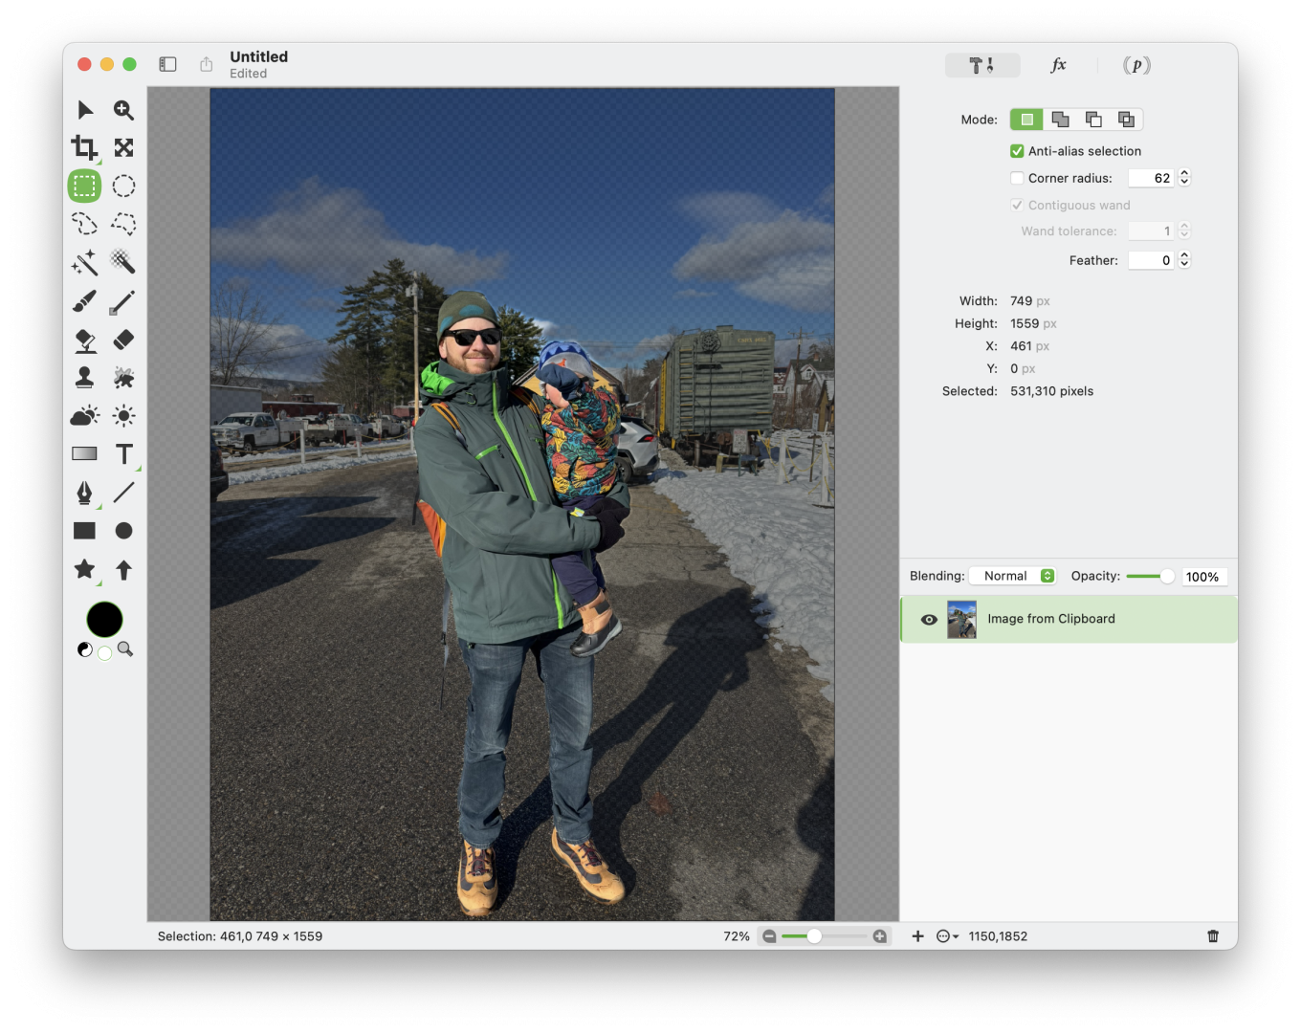Add a new layer with plus button
Screen dimensions: 1301x1033
click(x=917, y=936)
